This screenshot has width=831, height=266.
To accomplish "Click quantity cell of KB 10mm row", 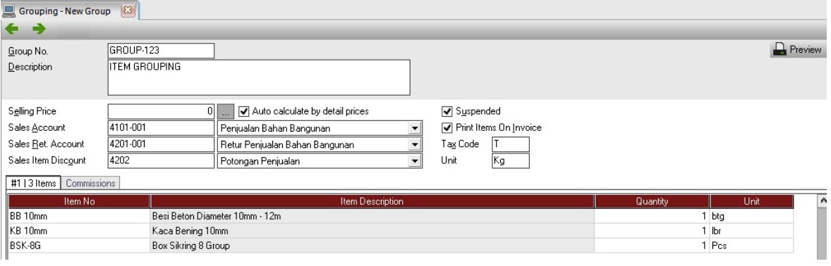I will click(652, 231).
